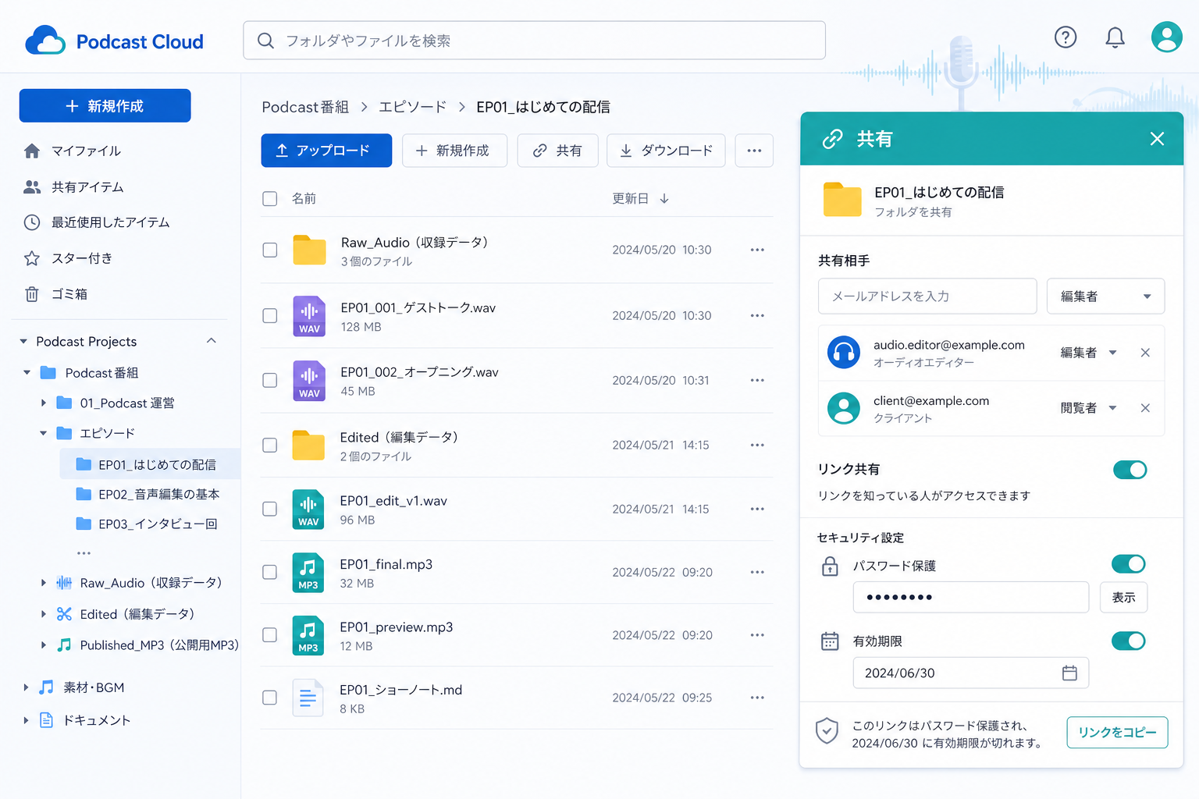Remove client@example.com from sharing
Image resolution: width=1199 pixels, height=799 pixels.
1145,408
